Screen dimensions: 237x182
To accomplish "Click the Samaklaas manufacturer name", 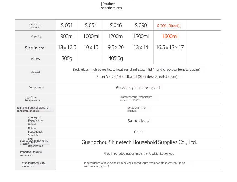I will click(x=138, y=121).
